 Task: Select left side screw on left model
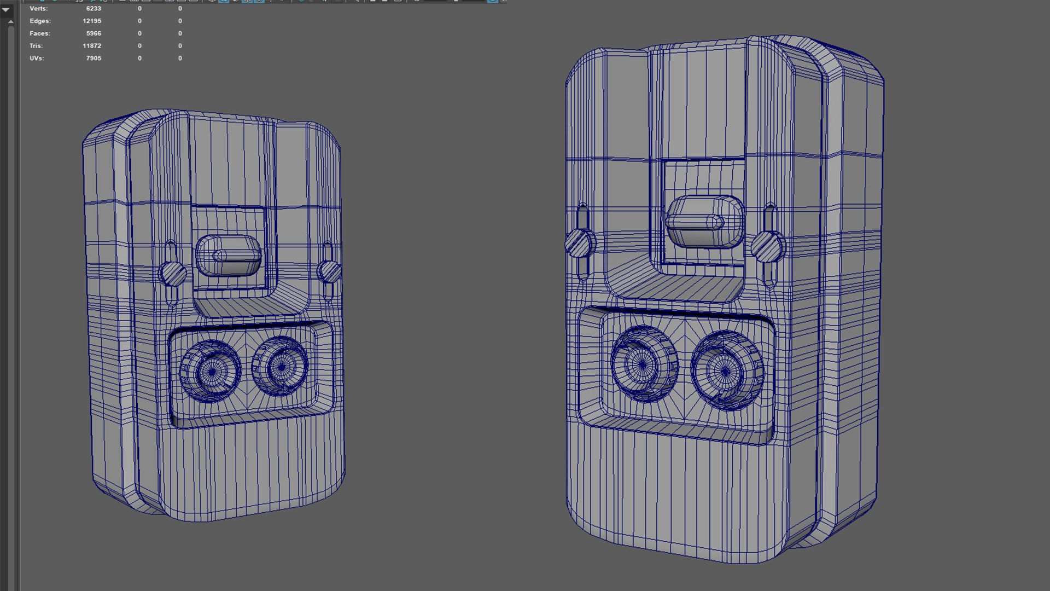(x=173, y=274)
